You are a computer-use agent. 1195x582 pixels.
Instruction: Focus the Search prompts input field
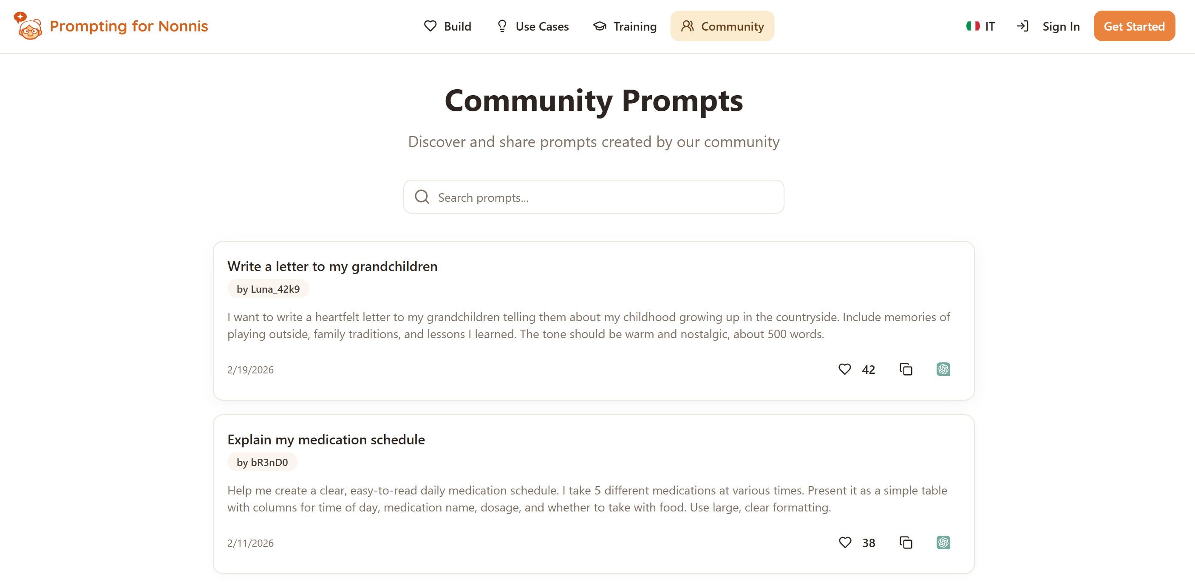coord(603,198)
